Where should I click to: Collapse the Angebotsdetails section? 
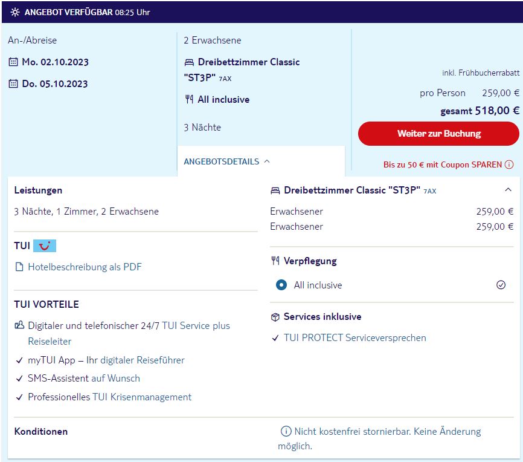coord(227,161)
